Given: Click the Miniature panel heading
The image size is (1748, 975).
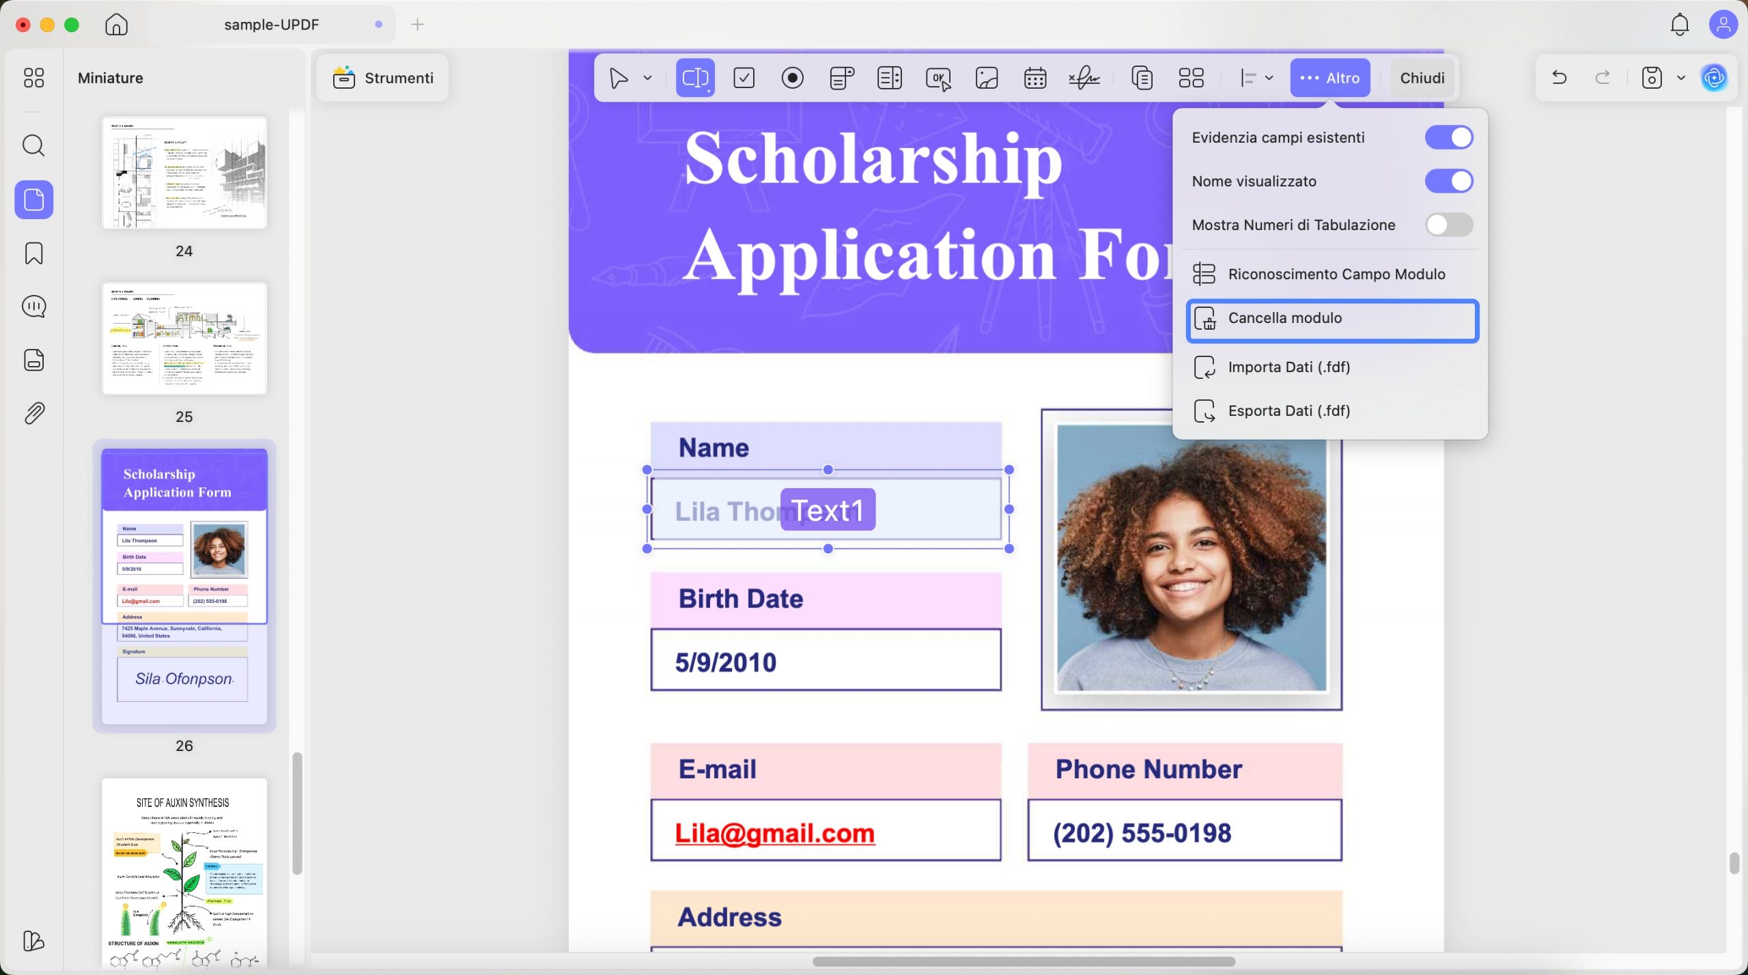Looking at the screenshot, I should 111,78.
